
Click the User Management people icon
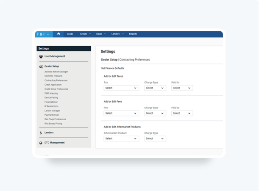(x=41, y=57)
